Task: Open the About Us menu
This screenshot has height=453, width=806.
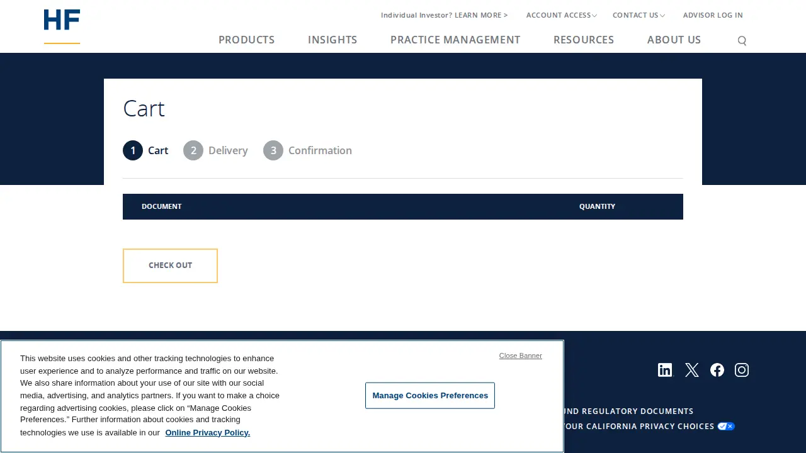Action: [x=674, y=40]
